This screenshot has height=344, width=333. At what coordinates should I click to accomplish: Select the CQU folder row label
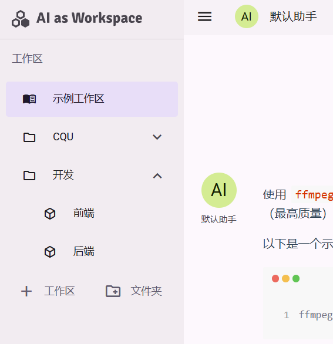click(63, 137)
